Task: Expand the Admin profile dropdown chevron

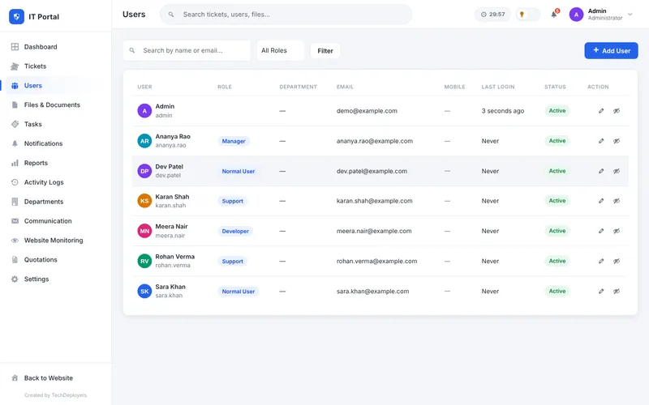Action: [x=630, y=15]
